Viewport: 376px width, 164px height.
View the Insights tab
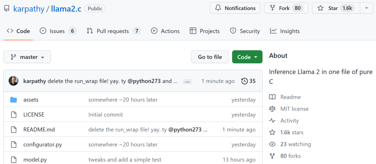click(x=285, y=31)
